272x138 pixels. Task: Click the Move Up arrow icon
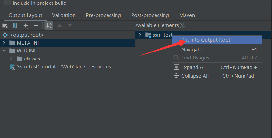pos(60,25)
